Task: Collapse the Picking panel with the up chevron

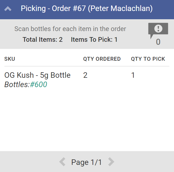Action: click(x=8, y=9)
